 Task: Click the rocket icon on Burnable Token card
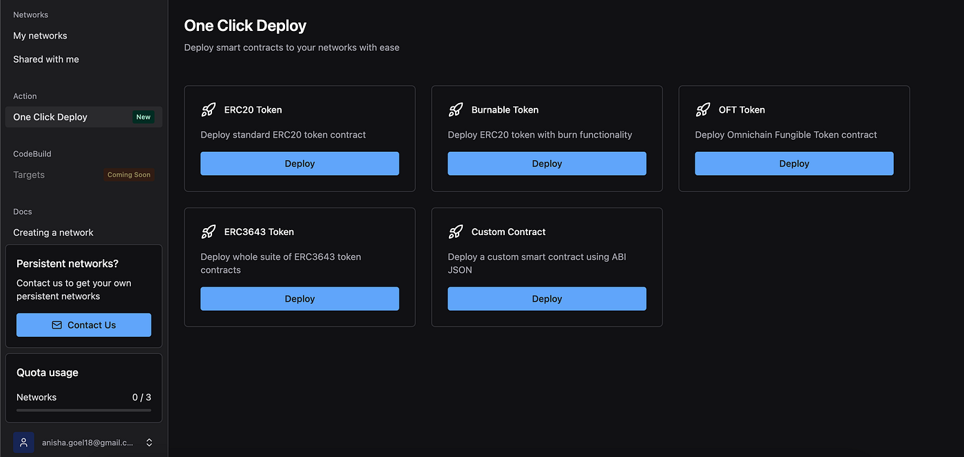[x=456, y=109]
